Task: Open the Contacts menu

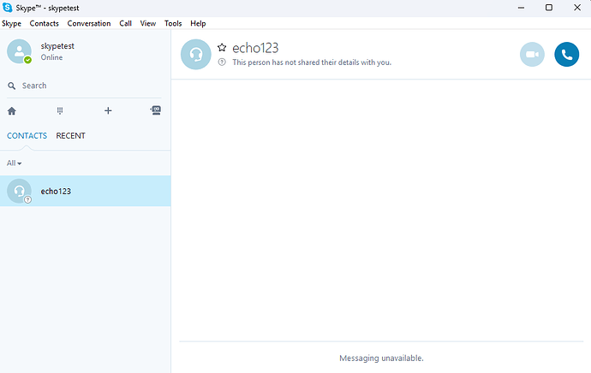Action: (44, 23)
